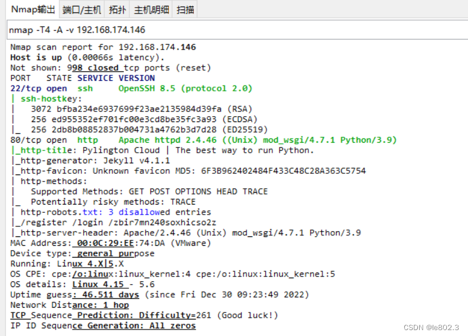Click 'Uptime guess: 46.511 days' line

pyautogui.click(x=160, y=295)
